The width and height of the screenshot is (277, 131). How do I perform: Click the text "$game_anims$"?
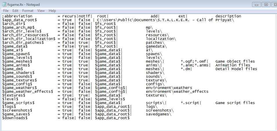[16, 65]
